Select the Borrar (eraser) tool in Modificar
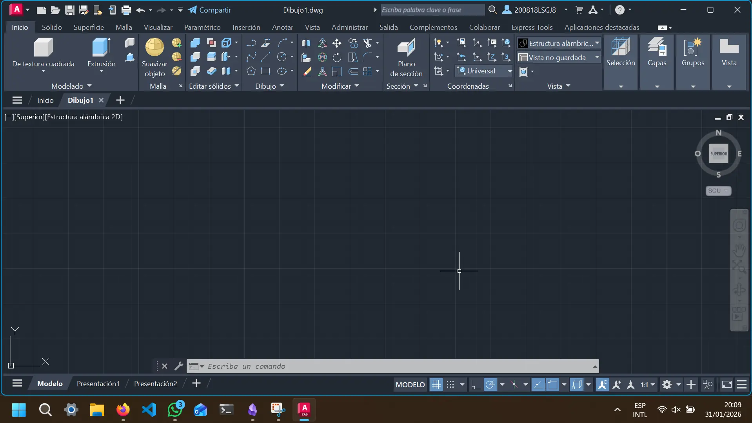752x423 pixels. 307,71
